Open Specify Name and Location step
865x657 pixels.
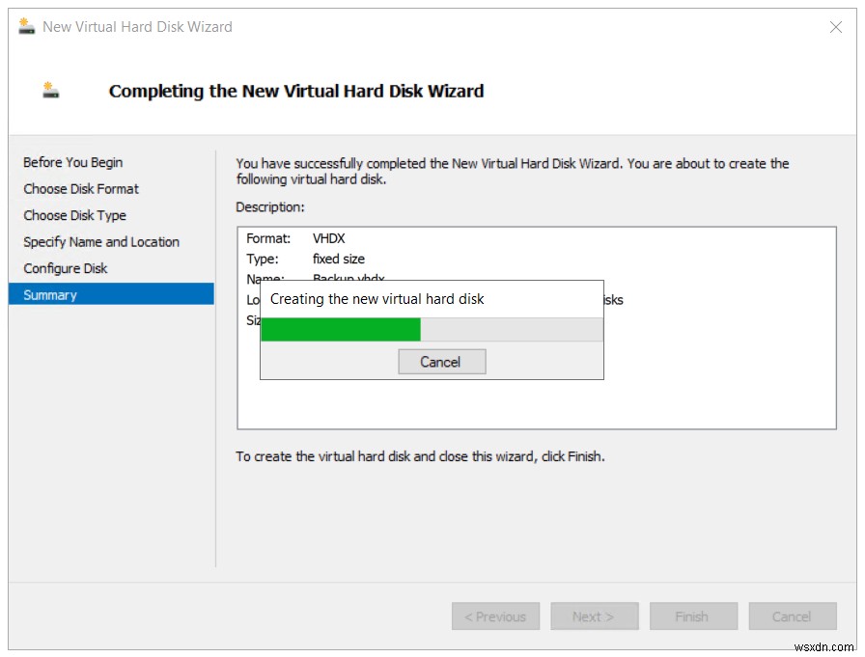[100, 241]
